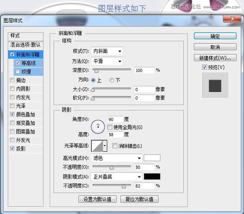
Task: Enable the 渐变叠加 checkbox
Action: (12, 123)
